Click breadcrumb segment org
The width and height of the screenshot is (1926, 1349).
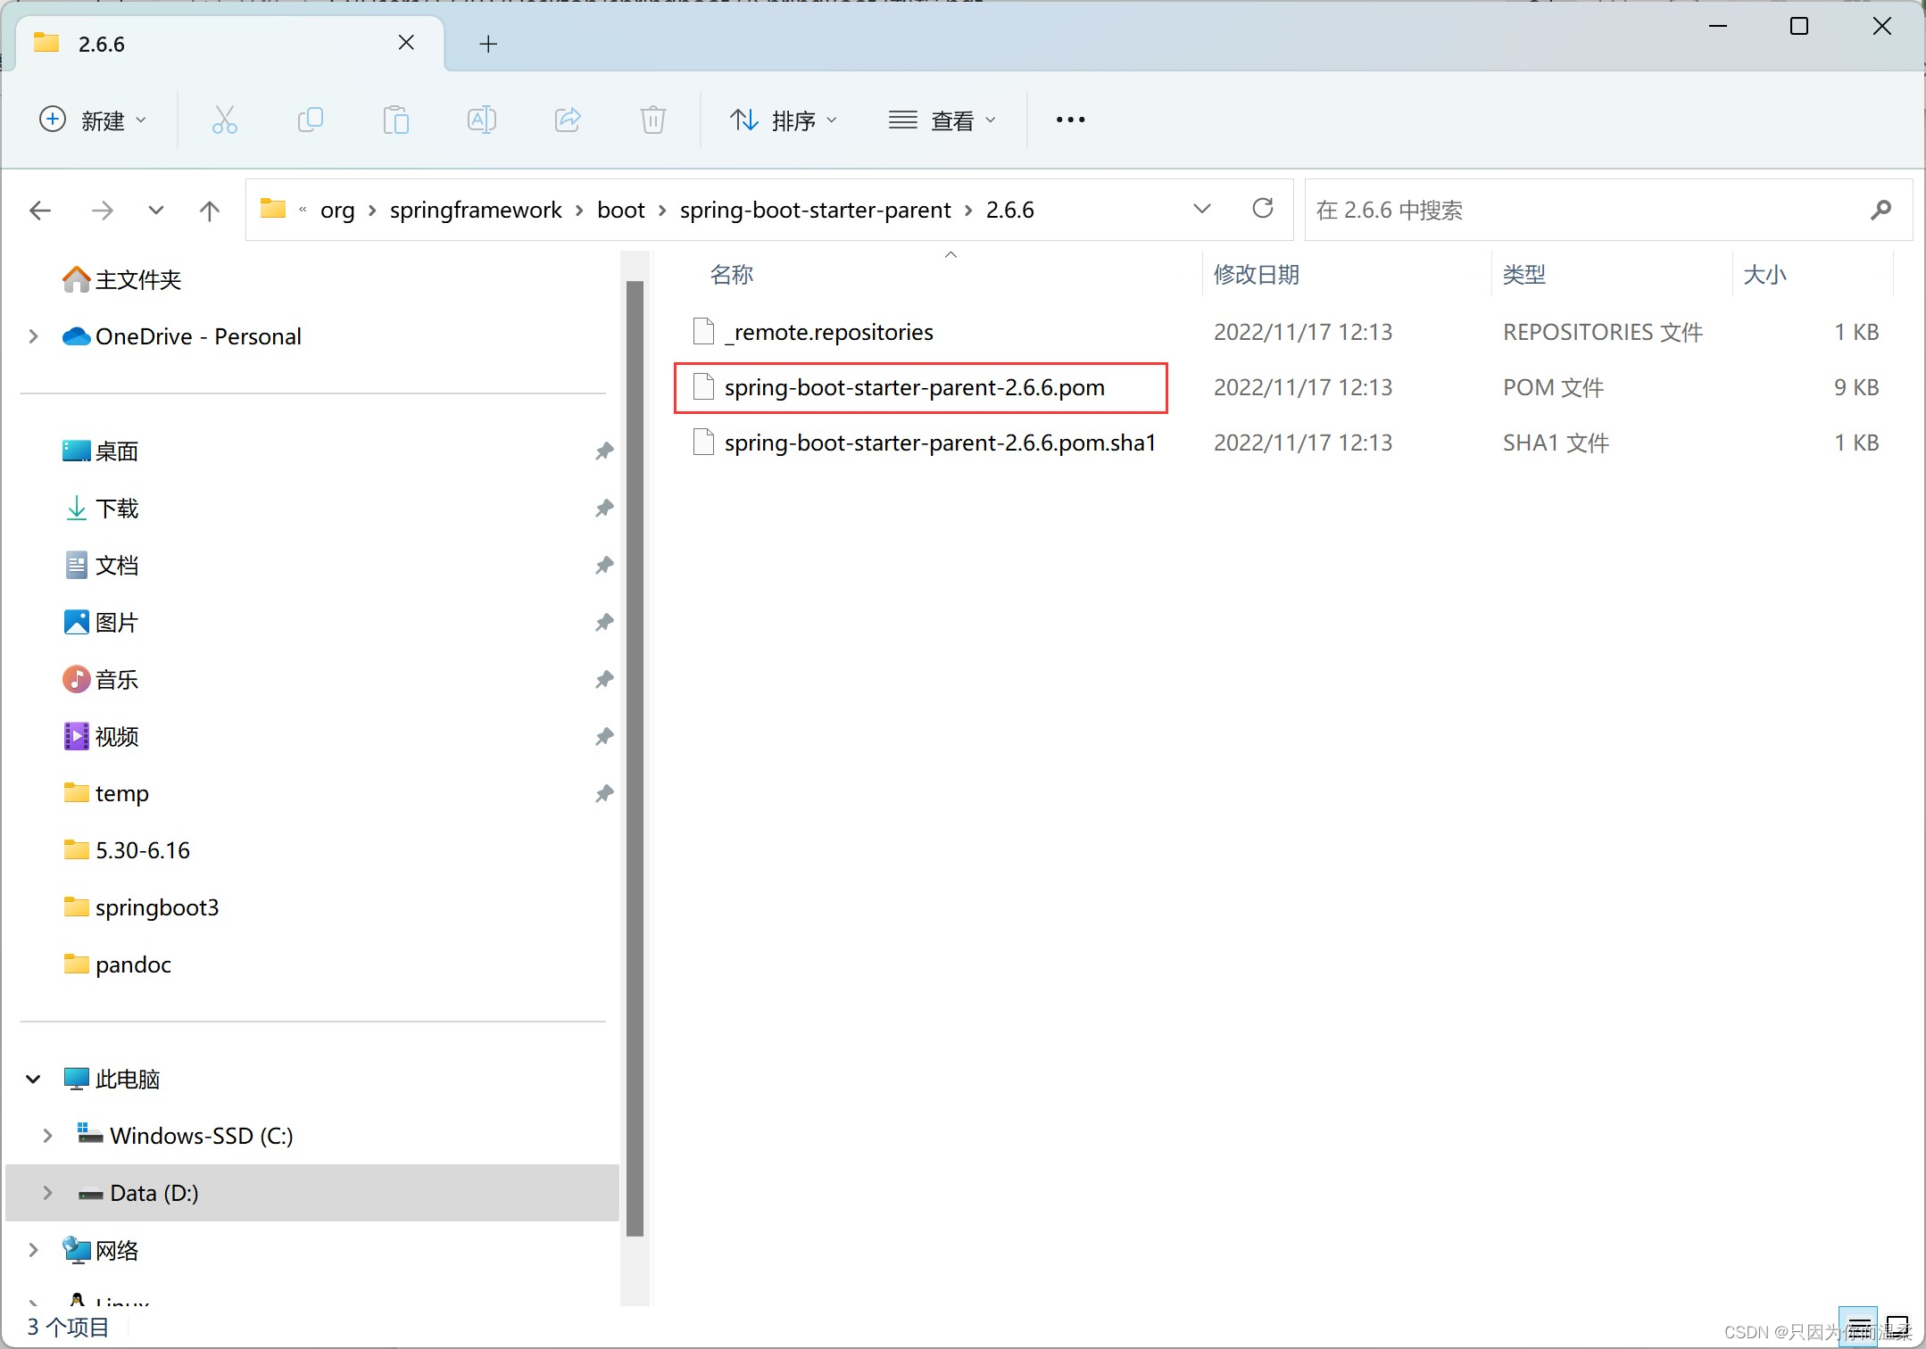click(337, 210)
